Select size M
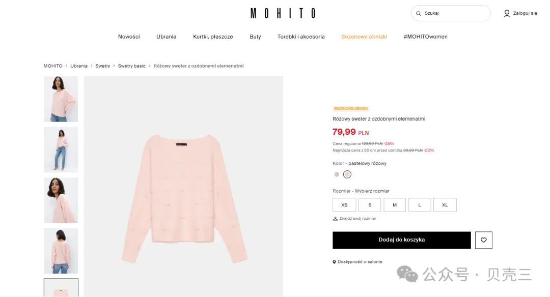This screenshot has width=550, height=297. click(x=395, y=205)
